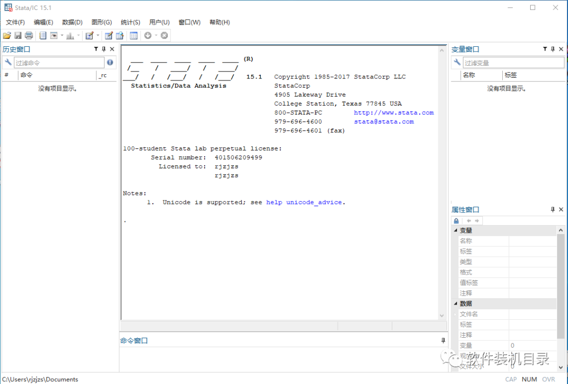Click the previous-variable left arrow in 属性窗口
This screenshot has height=384, width=568.
tap(469, 220)
